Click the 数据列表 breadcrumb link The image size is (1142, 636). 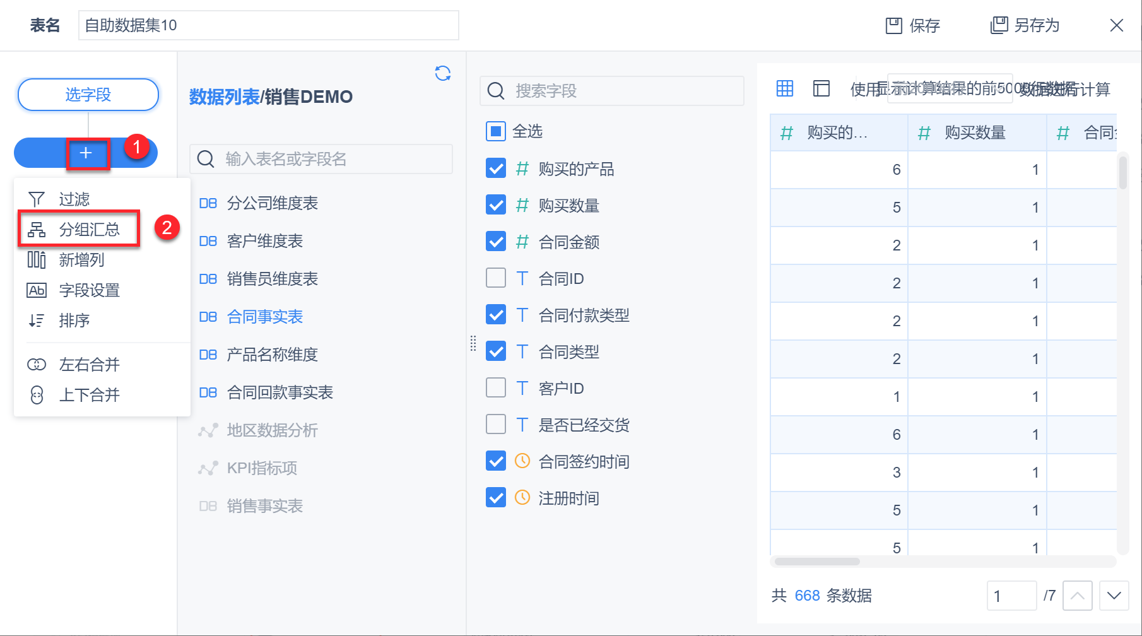pyautogui.click(x=224, y=97)
